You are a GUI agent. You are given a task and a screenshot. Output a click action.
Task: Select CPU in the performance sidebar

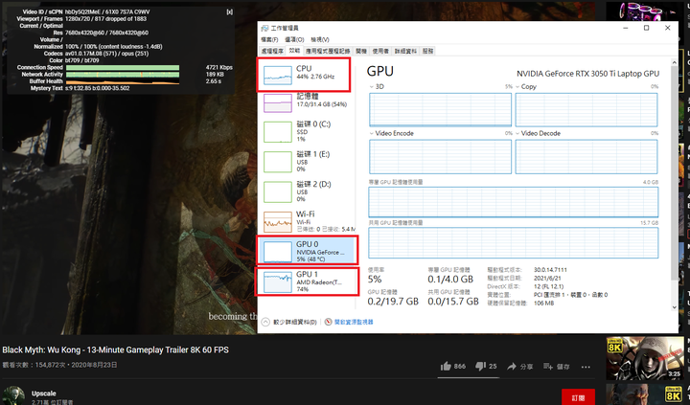pyautogui.click(x=305, y=75)
